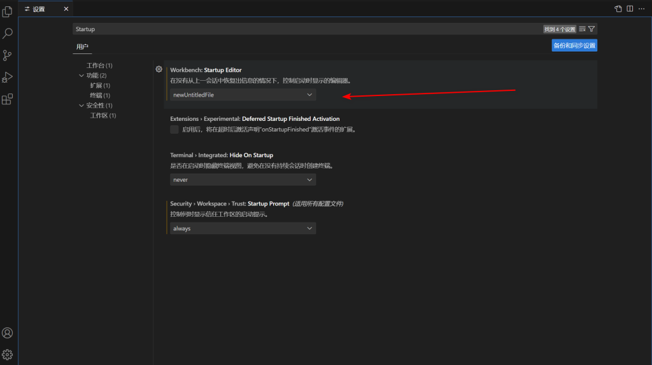Click the 找到 4 个设置 count badge
Viewport: 652px width, 365px height.
[x=560, y=29]
